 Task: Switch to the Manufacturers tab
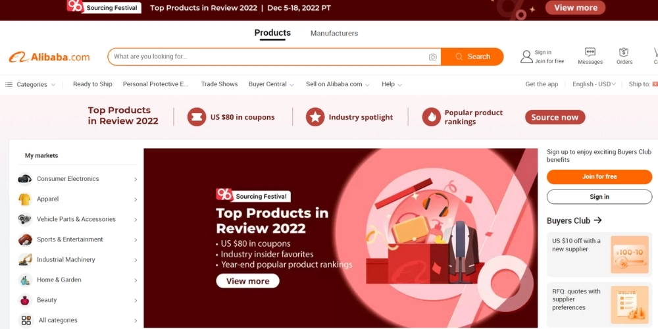point(334,33)
